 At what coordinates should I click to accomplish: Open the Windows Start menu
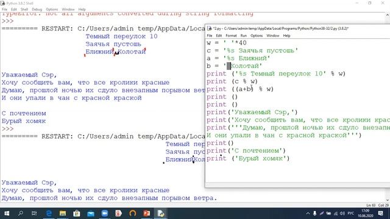[x=7, y=214]
